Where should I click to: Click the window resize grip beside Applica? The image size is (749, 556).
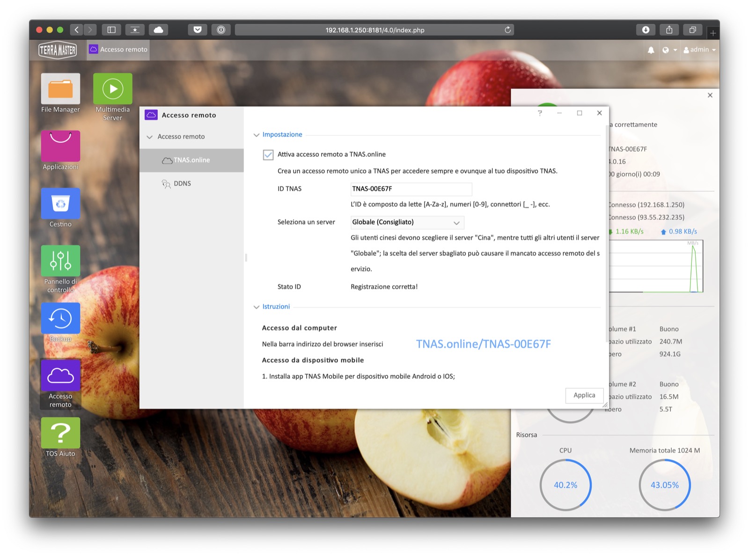point(605,405)
